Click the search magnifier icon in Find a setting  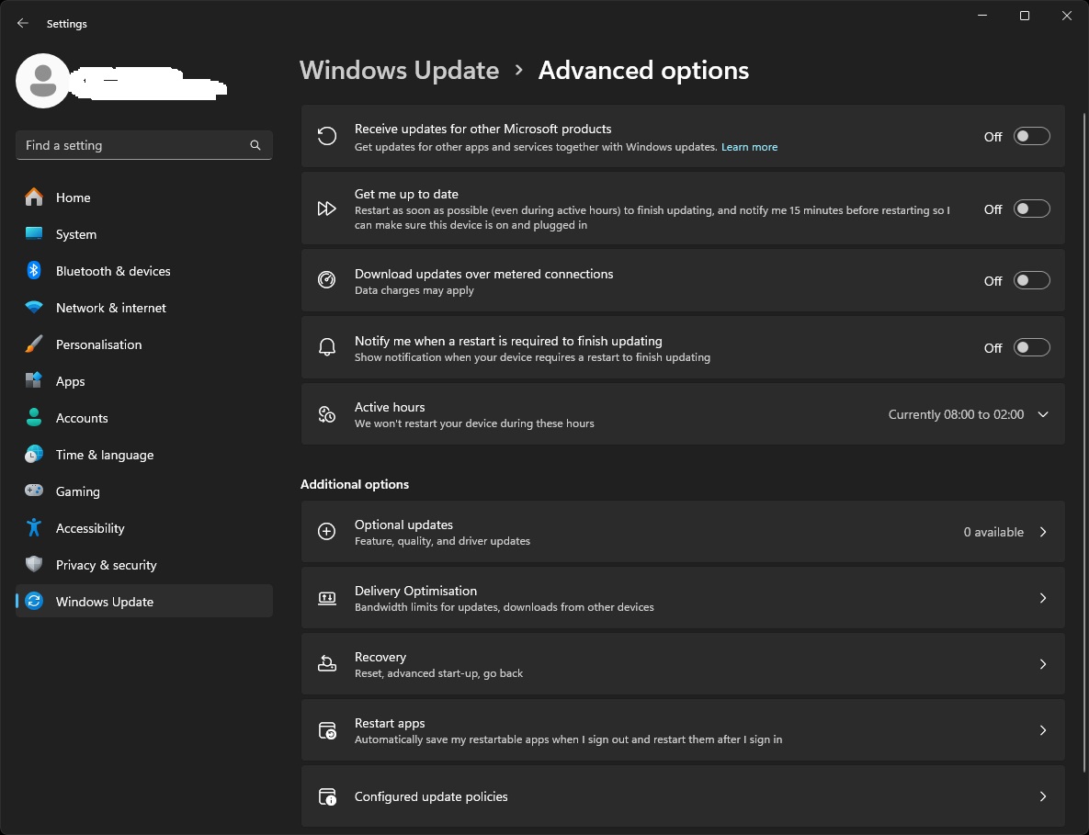255,145
